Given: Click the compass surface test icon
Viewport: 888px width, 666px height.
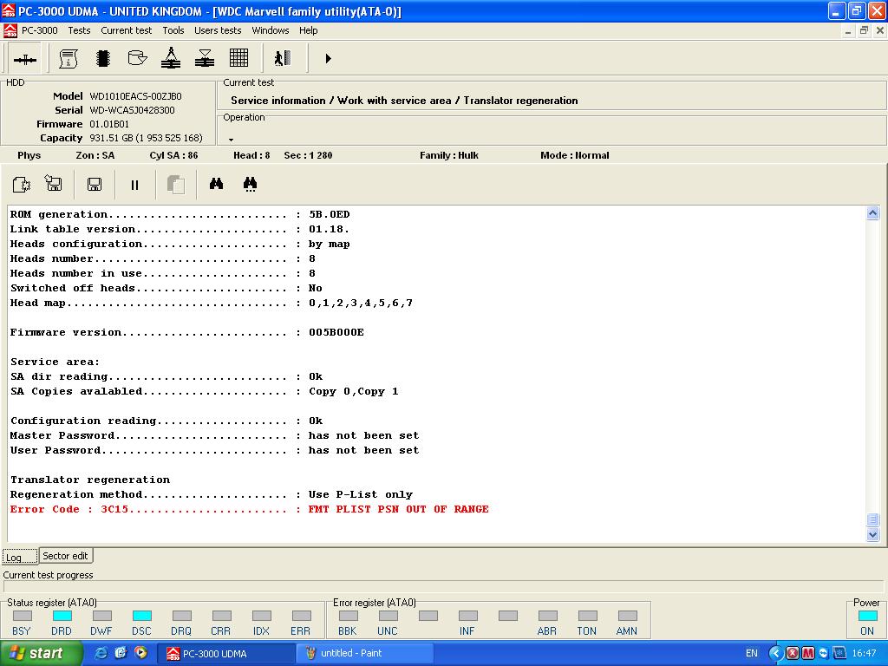Looking at the screenshot, I should point(171,58).
